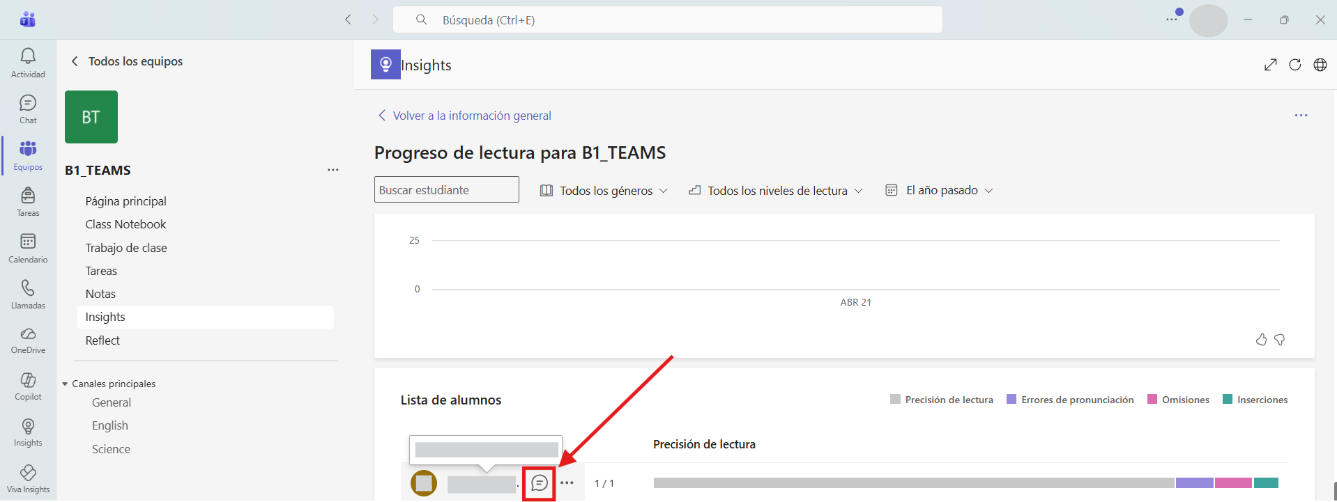Click the Errores de pronunciación legend swatch
Image resolution: width=1337 pixels, height=502 pixels.
1011,399
